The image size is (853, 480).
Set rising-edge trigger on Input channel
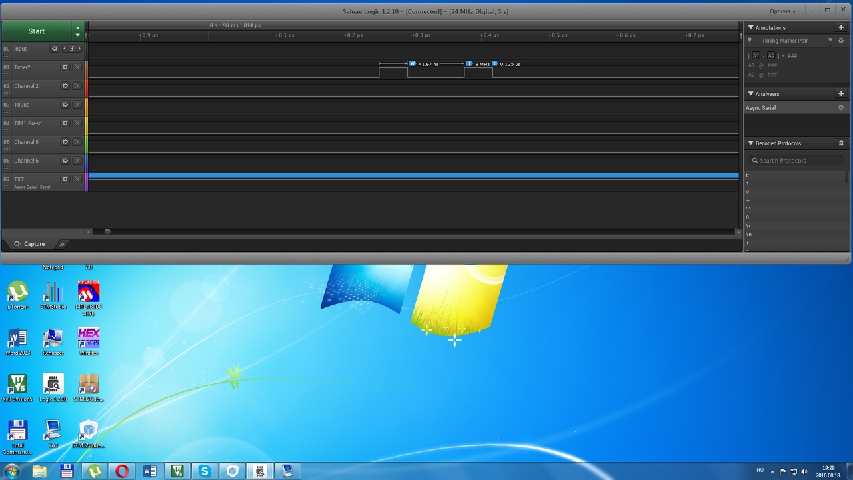tap(72, 49)
